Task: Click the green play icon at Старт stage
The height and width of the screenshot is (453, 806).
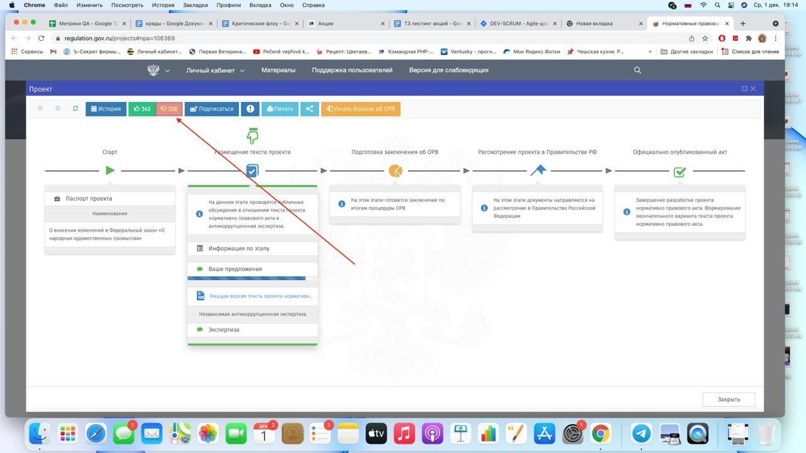Action: pos(110,171)
